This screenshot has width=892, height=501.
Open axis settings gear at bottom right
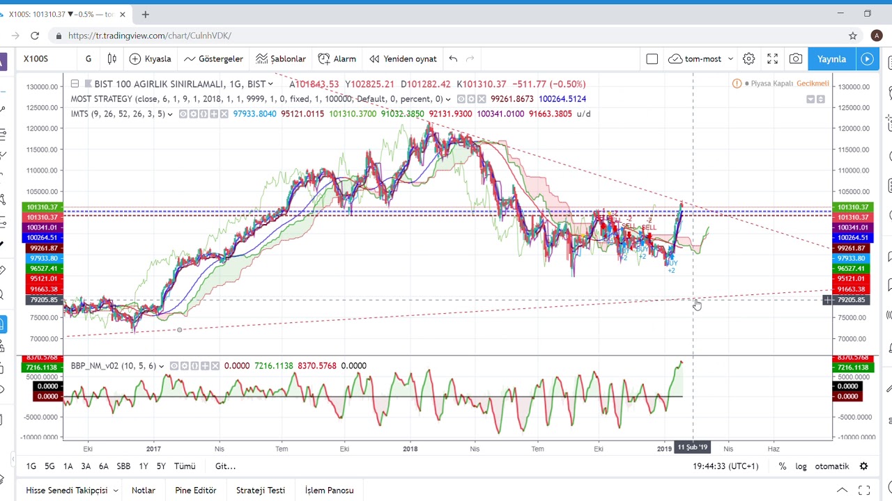click(x=863, y=466)
